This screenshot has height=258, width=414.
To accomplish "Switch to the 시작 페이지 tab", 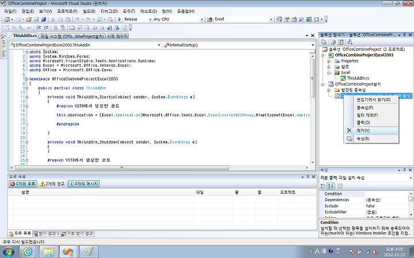I will coord(117,36).
